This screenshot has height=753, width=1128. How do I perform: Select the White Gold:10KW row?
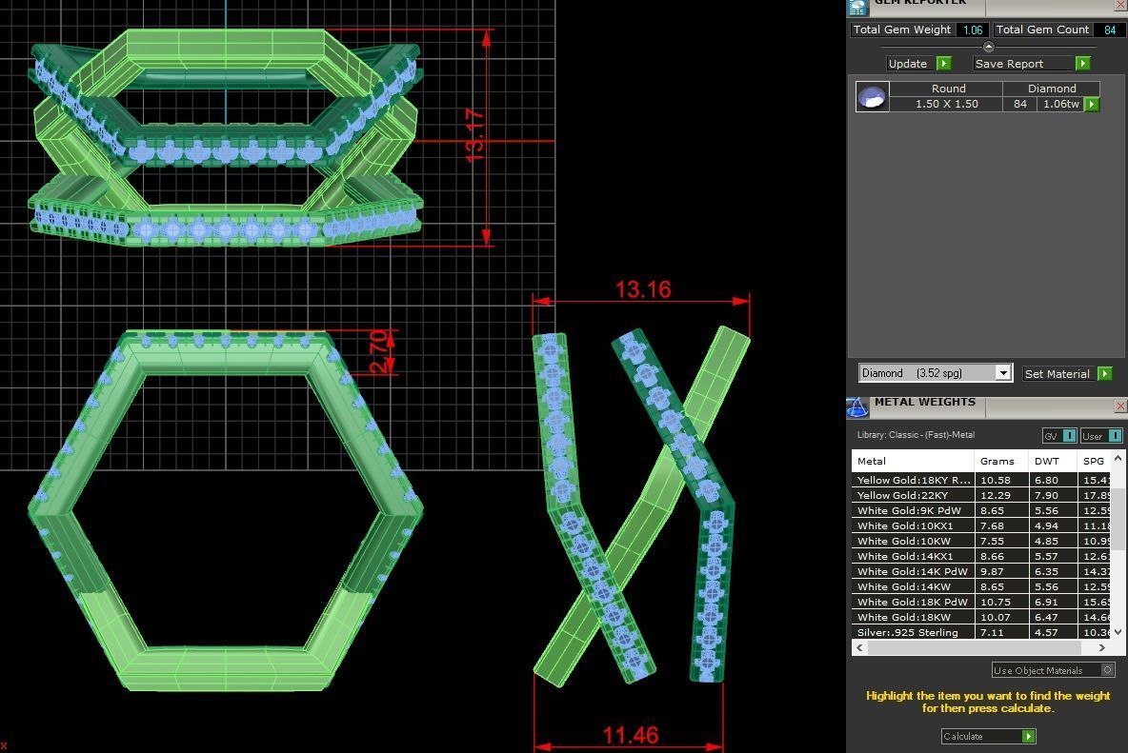[981, 541]
